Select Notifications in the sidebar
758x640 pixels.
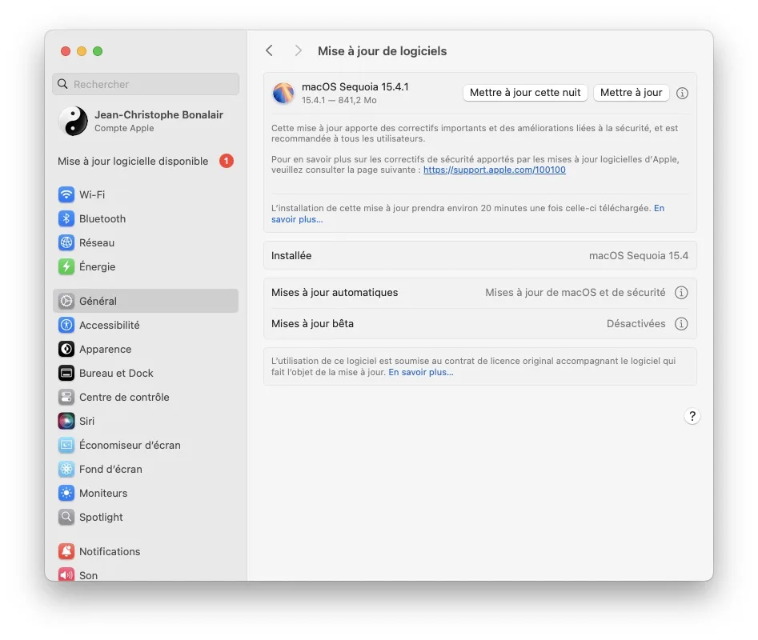click(x=146, y=551)
